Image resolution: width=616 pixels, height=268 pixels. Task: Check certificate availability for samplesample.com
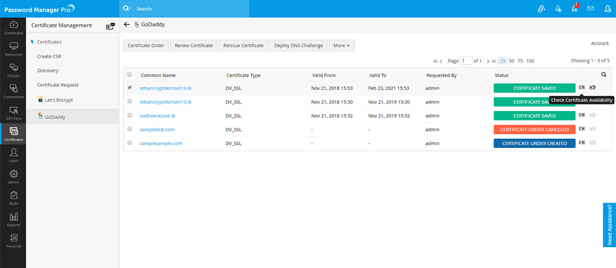(582, 143)
